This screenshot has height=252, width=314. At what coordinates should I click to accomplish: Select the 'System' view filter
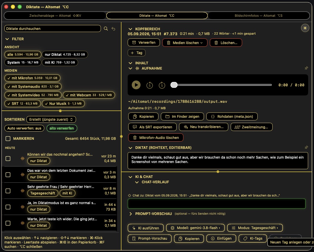[23, 62]
